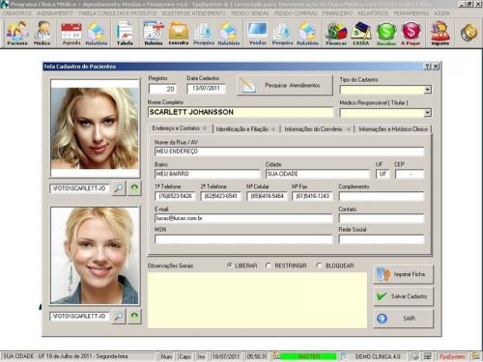Select the BLOQUEAR radio button
This screenshot has width=483, height=362.
[x=319, y=265]
